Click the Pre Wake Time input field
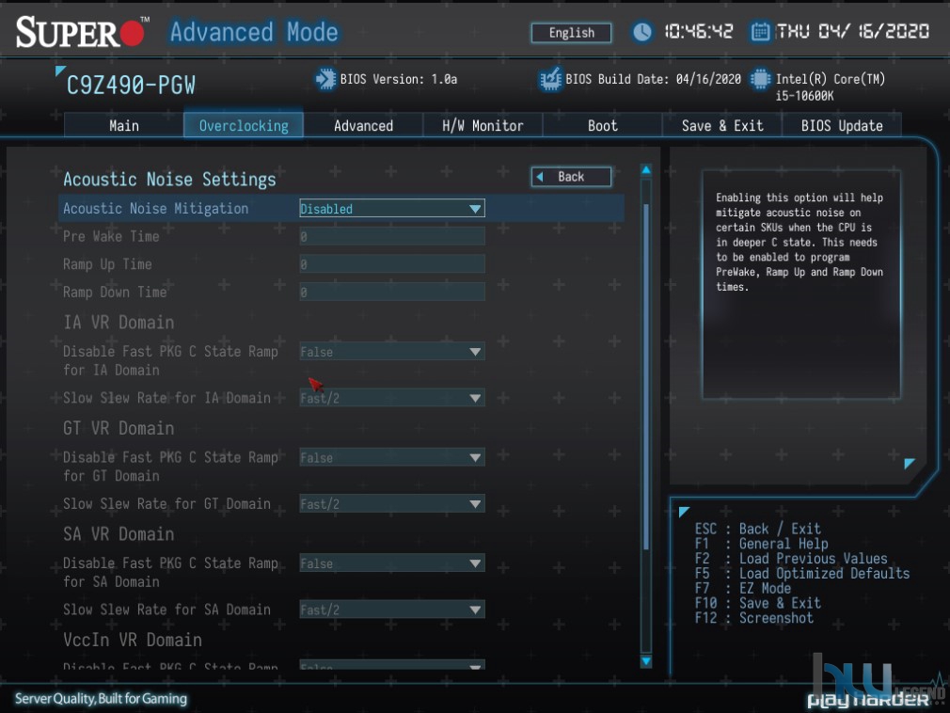This screenshot has height=713, width=950. (x=392, y=236)
